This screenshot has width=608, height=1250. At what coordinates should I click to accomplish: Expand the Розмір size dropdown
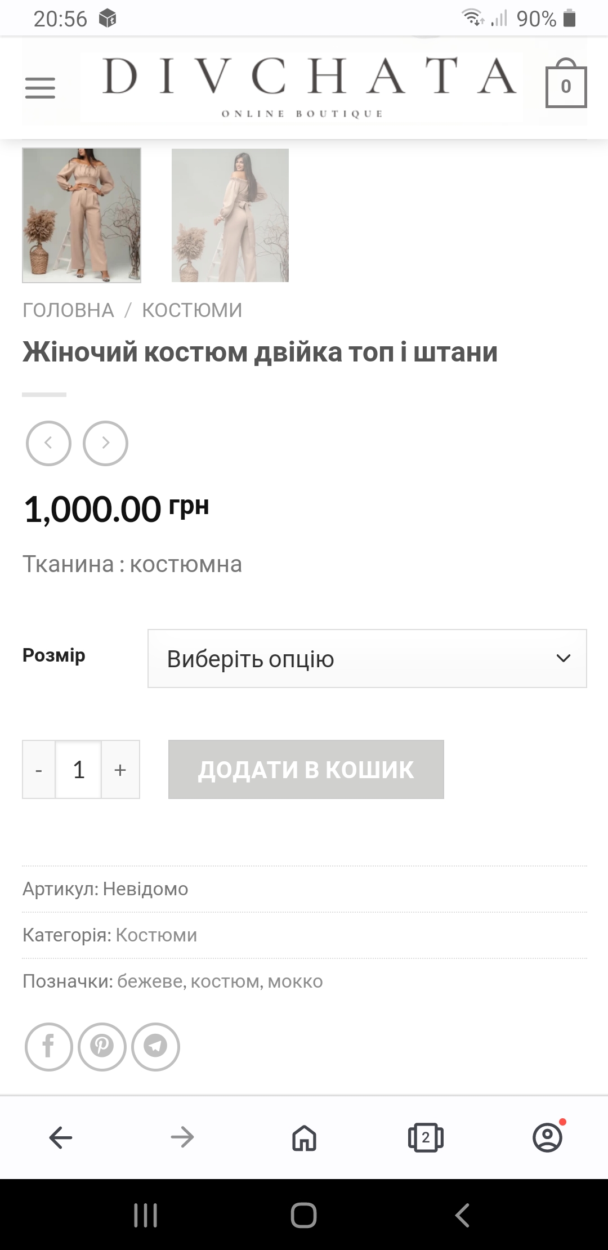[367, 658]
